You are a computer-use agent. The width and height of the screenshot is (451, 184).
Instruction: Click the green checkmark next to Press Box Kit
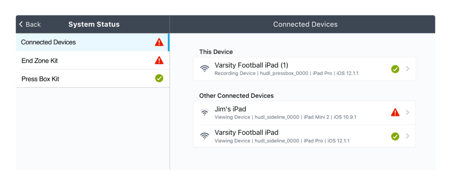coord(159,78)
